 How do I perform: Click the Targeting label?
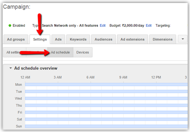163,25
